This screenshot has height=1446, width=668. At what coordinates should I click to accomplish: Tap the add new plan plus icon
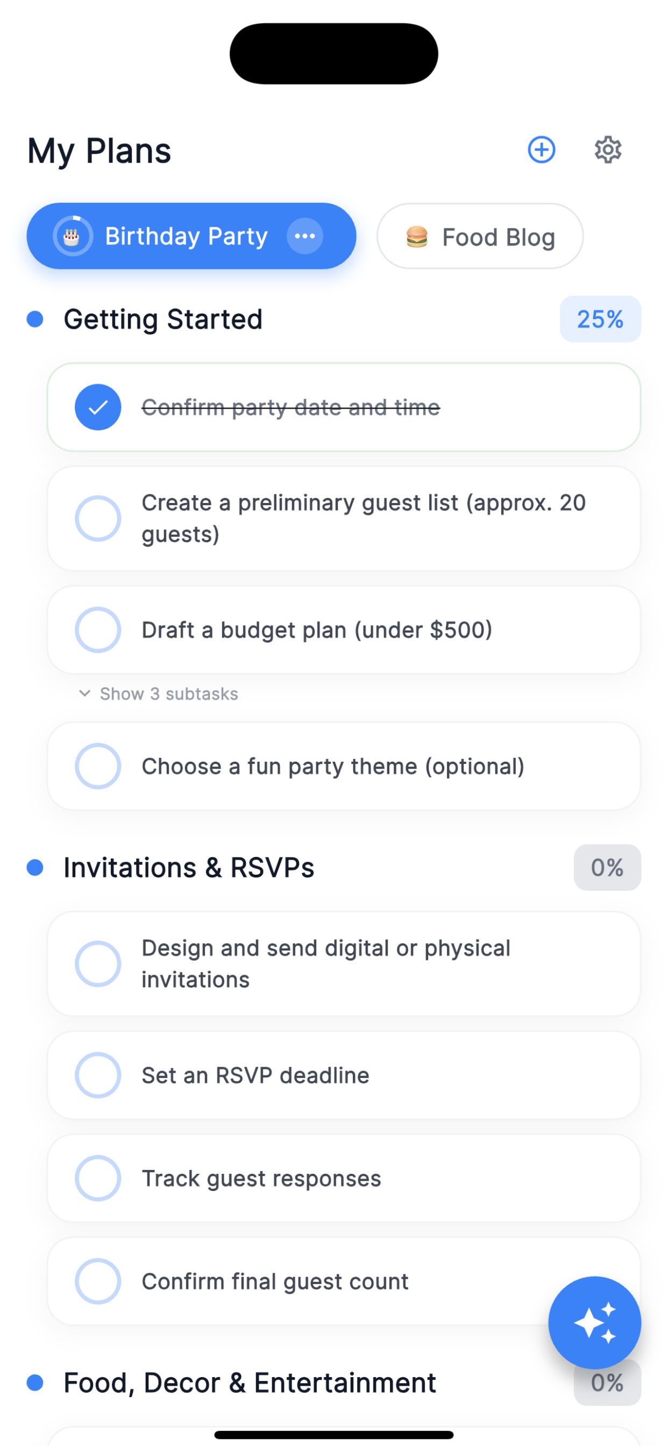coord(541,150)
